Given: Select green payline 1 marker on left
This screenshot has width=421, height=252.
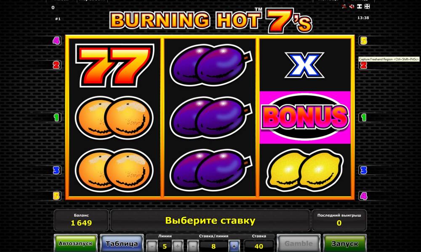Looking at the screenshot, I should tap(56, 117).
